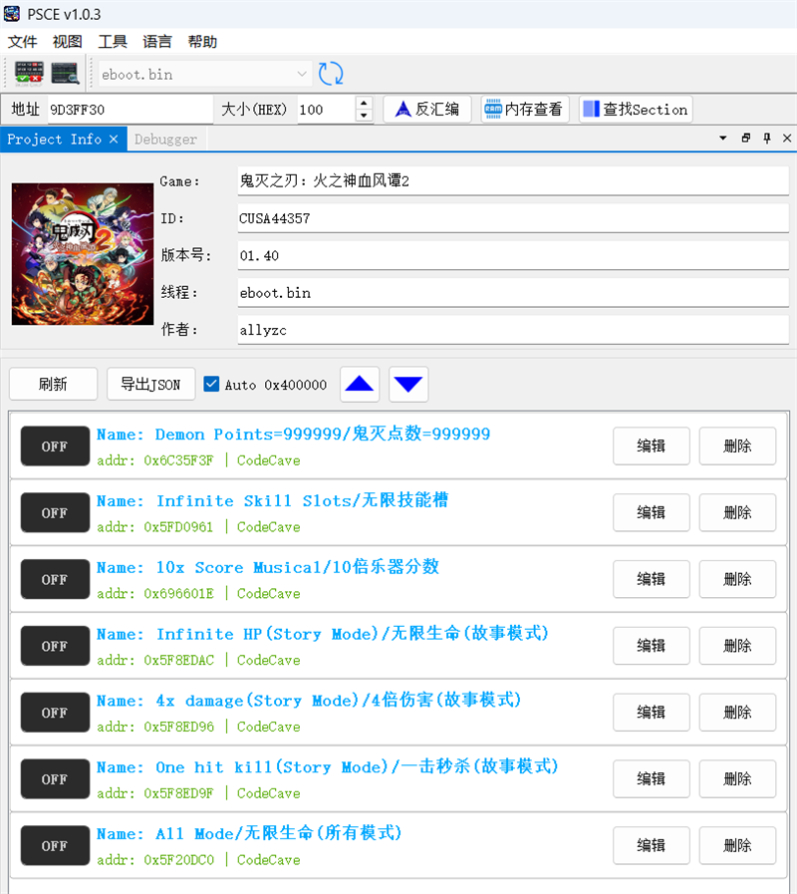Increase the 大小(HEX) value with the up stepper
Viewport: 797px width, 894px height.
tap(365, 103)
